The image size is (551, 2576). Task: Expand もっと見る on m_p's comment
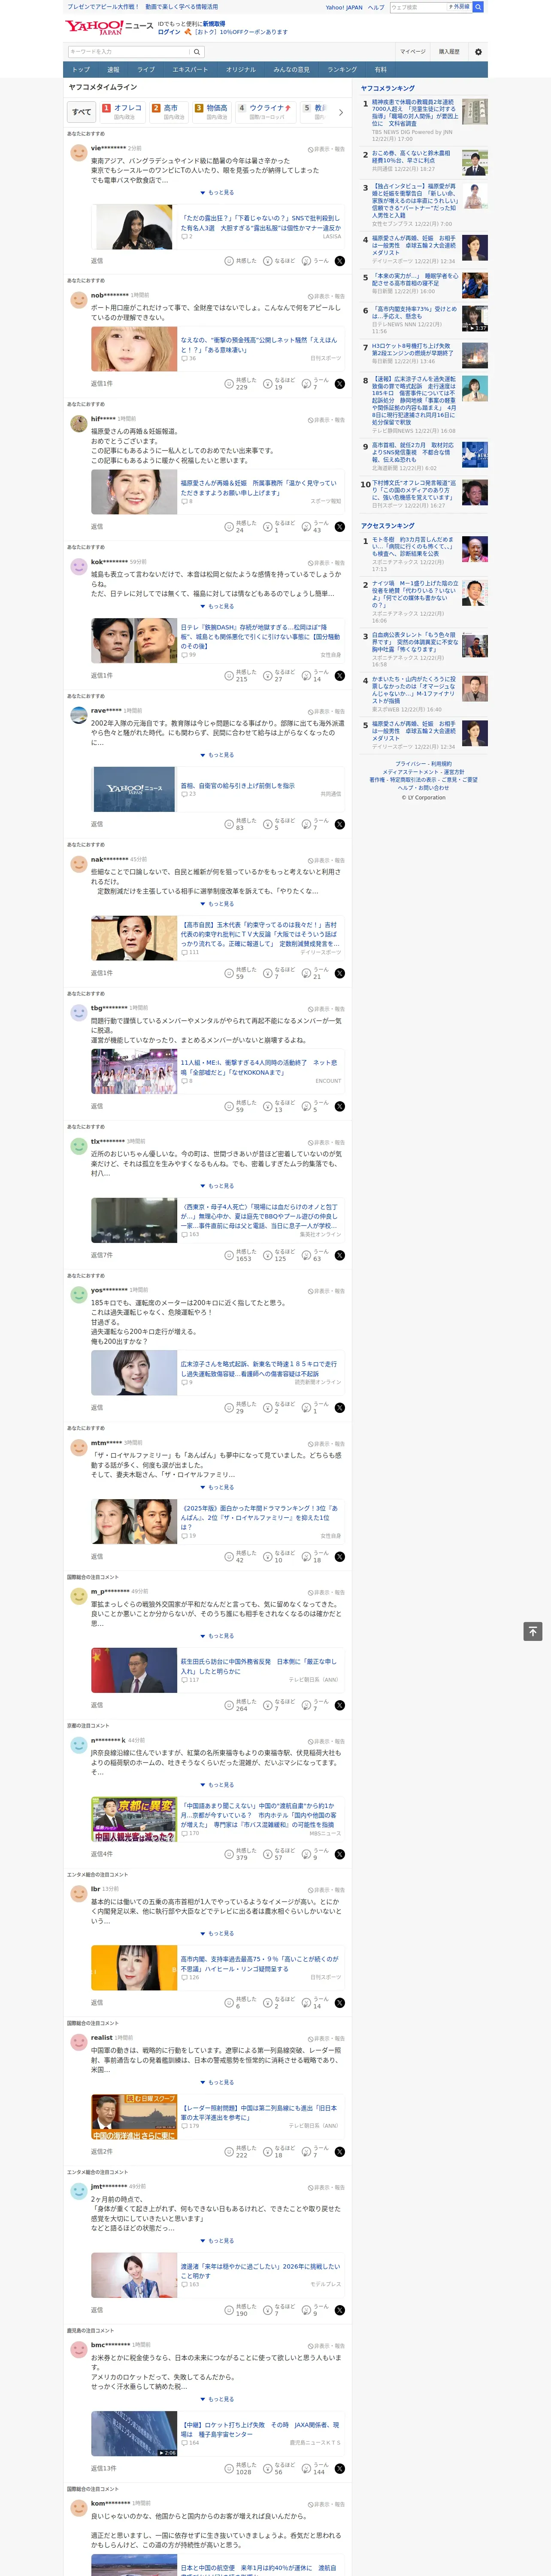click(217, 1636)
